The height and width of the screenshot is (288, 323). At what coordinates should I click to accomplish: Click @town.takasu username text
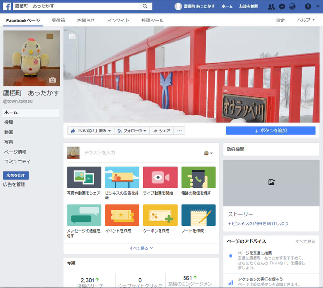[18, 101]
